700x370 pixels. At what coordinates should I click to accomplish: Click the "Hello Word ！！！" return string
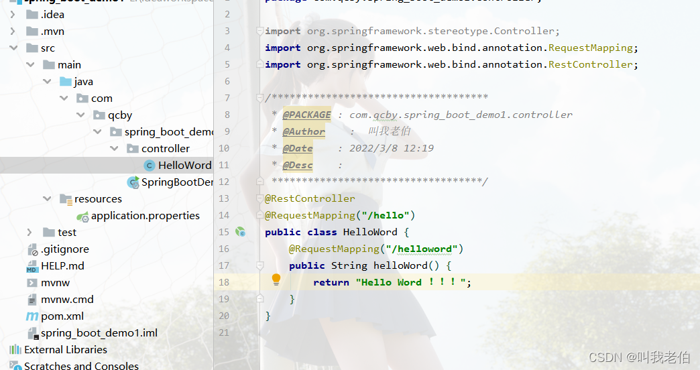(411, 282)
